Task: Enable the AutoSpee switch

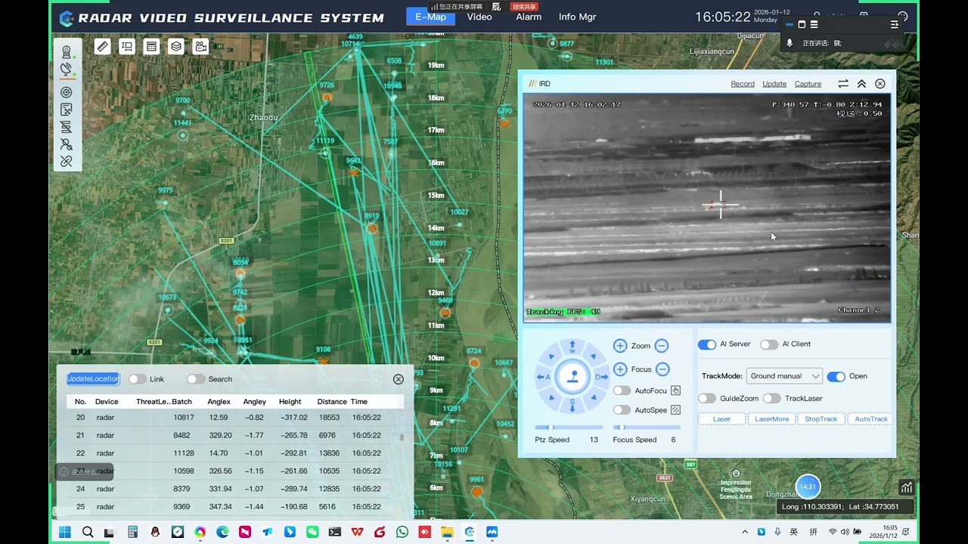Action: (622, 410)
